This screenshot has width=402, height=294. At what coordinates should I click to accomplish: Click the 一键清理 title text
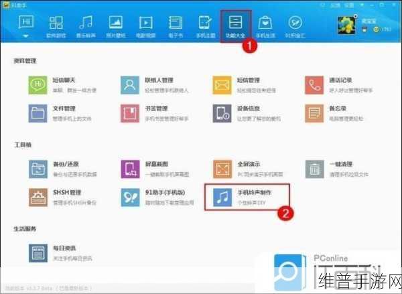[341, 164]
